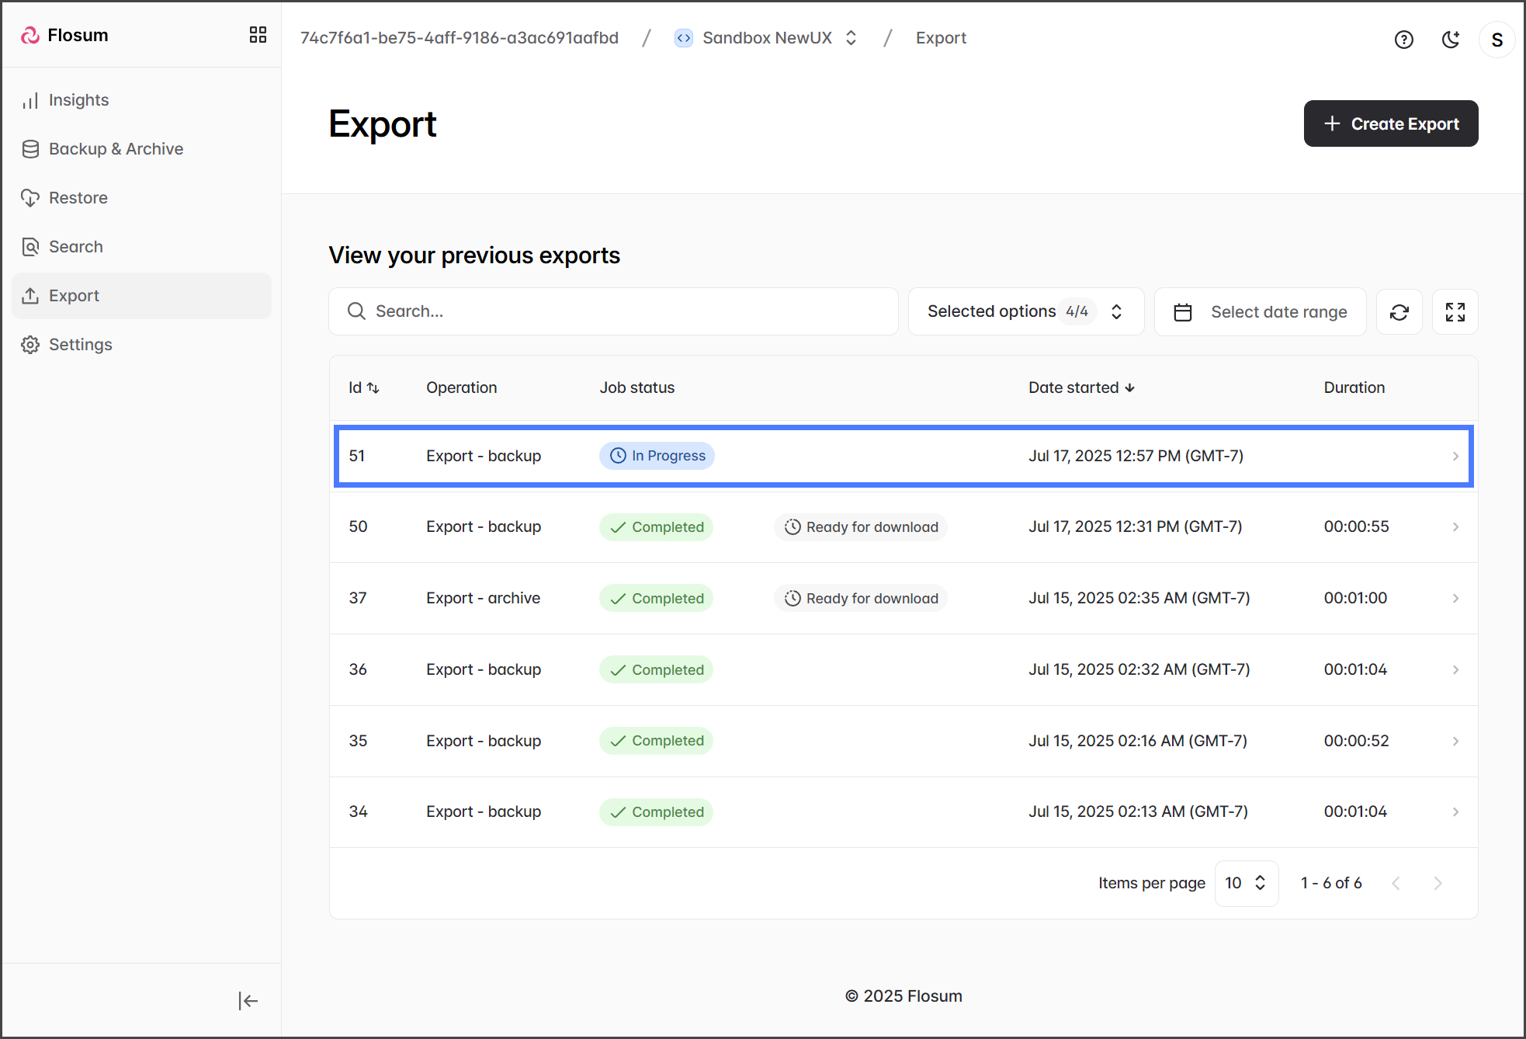Open the Insights menu item
Image resolution: width=1526 pixels, height=1039 pixels.
pyautogui.click(x=78, y=100)
